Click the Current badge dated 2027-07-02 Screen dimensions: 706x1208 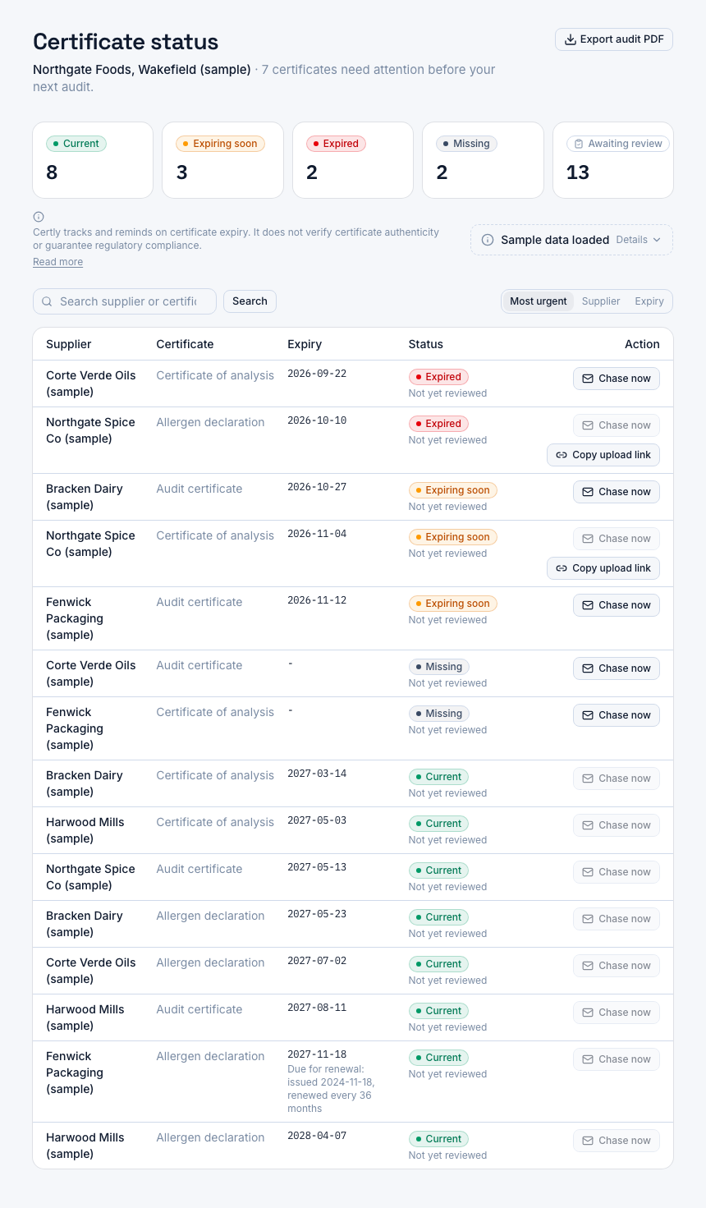pyautogui.click(x=438, y=964)
